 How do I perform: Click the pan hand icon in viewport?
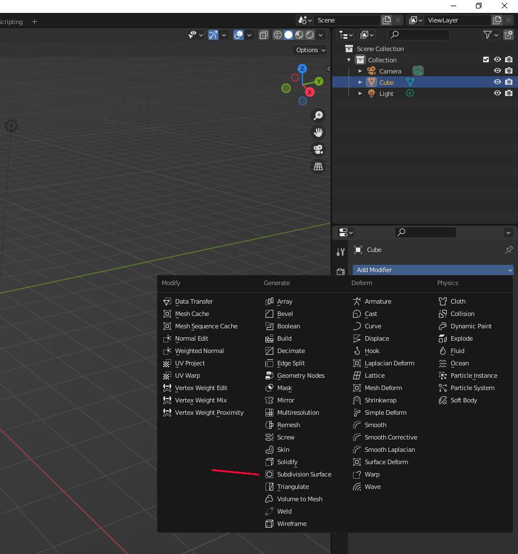tap(318, 132)
